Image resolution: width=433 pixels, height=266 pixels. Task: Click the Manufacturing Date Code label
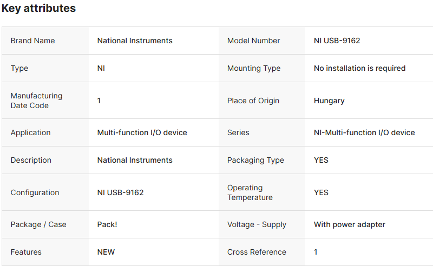click(36, 101)
